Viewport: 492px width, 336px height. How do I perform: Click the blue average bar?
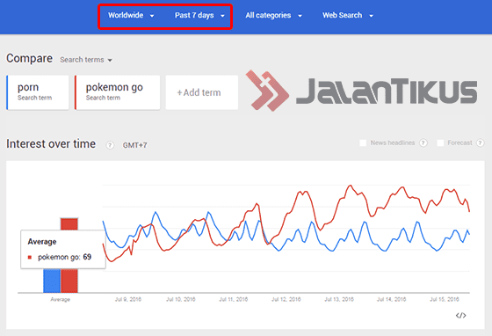52,281
